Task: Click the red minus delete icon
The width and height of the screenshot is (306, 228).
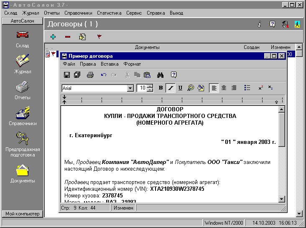Action: pyautogui.click(x=67, y=37)
